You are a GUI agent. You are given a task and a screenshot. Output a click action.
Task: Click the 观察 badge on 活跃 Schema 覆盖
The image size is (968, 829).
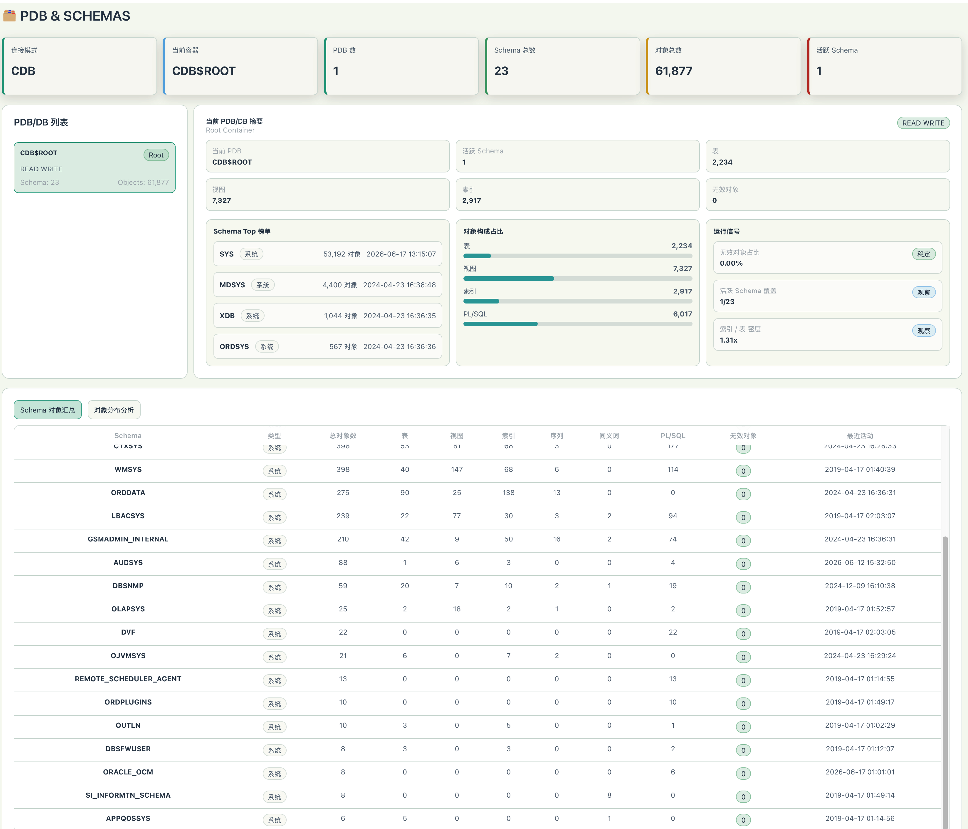point(923,292)
